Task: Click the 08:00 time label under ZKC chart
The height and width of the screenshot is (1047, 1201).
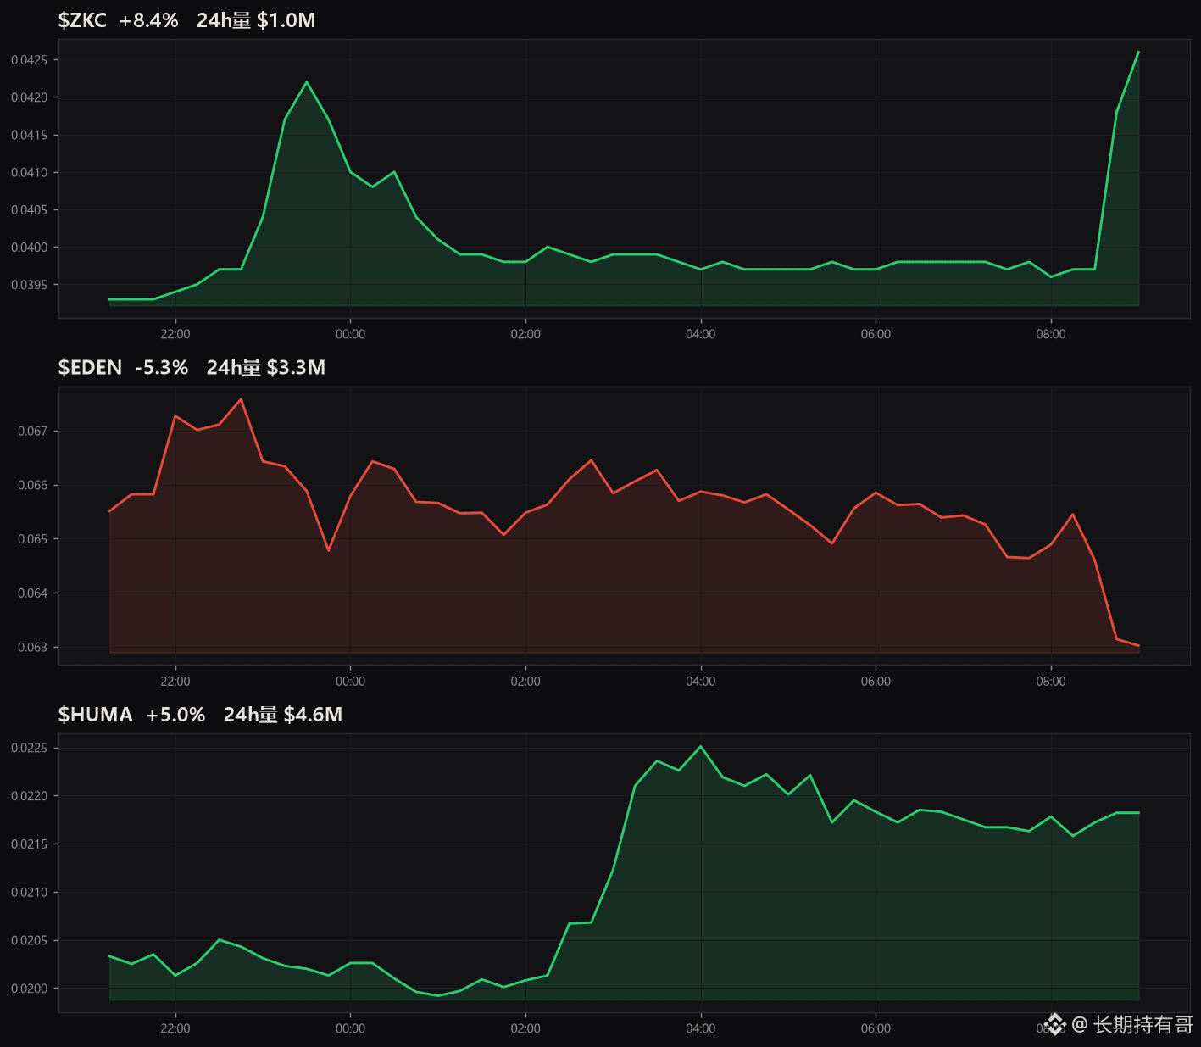Action: click(1051, 334)
